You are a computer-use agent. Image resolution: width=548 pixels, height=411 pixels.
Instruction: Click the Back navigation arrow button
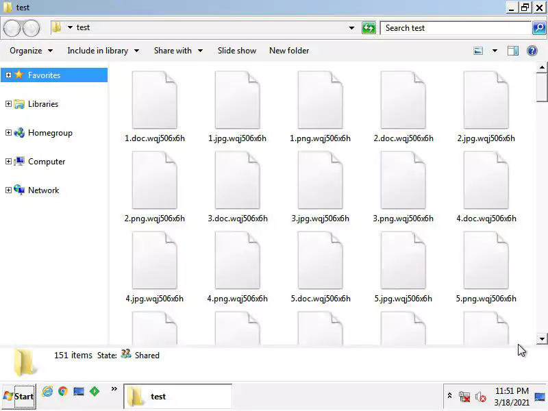[12, 28]
